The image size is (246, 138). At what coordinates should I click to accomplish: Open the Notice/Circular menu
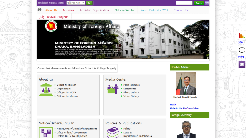pyautogui.click(x=125, y=10)
